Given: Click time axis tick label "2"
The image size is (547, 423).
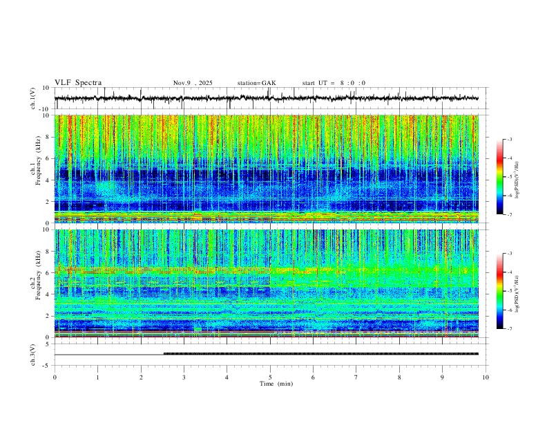Looking at the screenshot, I should point(141,377).
